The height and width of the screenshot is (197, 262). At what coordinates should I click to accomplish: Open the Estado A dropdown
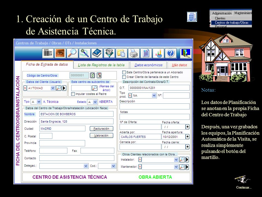[x=95, y=102]
